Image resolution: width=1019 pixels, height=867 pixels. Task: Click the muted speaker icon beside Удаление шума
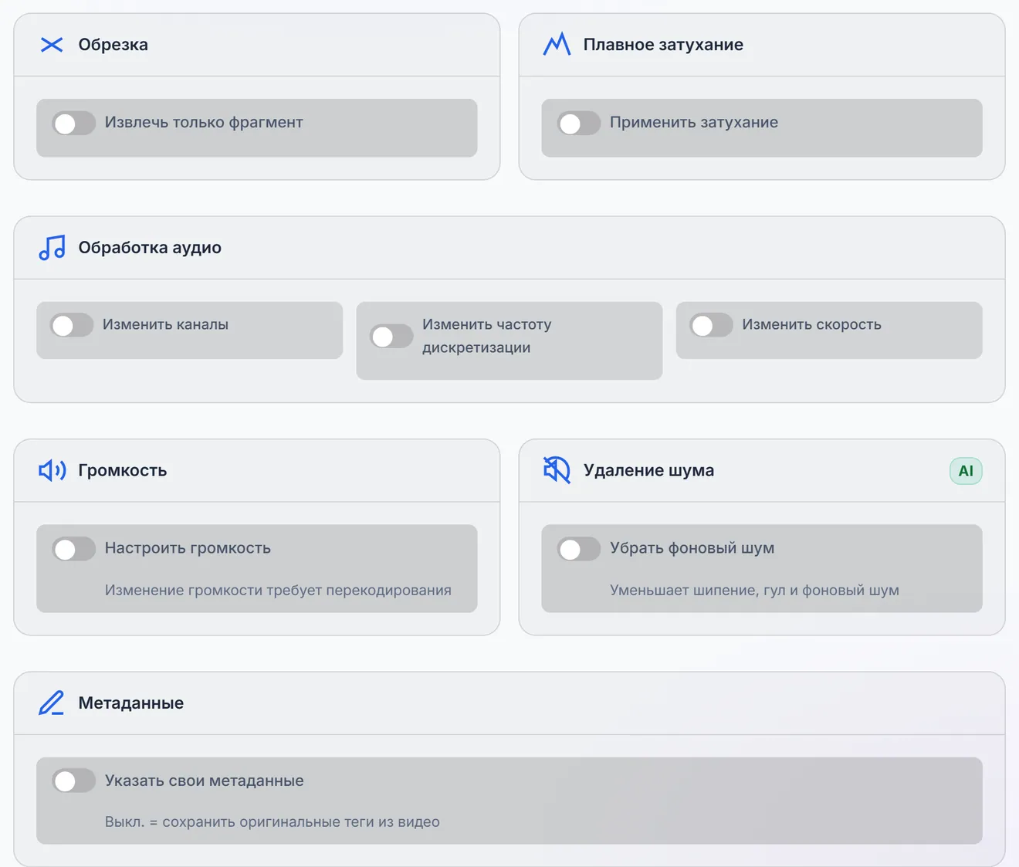click(x=557, y=470)
